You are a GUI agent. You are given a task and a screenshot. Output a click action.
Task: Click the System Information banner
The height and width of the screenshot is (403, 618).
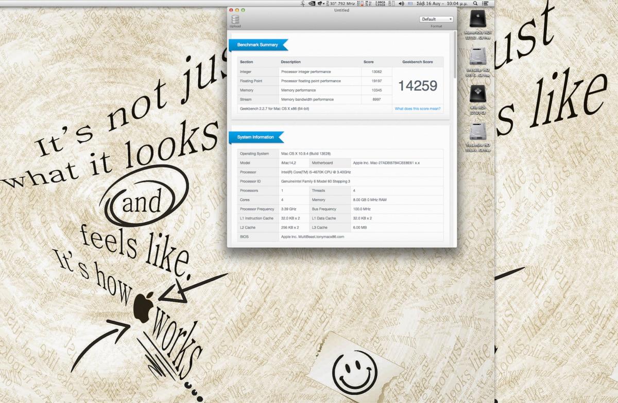click(256, 137)
